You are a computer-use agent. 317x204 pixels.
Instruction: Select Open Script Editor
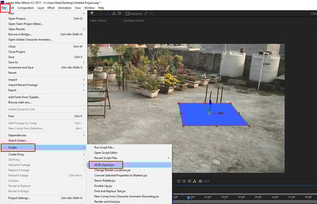tap(129, 153)
